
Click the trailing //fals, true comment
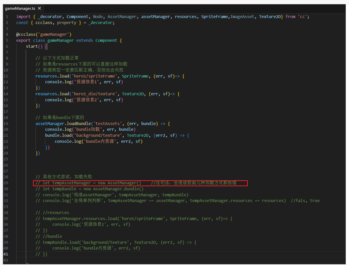pyautogui.click(x=305, y=200)
